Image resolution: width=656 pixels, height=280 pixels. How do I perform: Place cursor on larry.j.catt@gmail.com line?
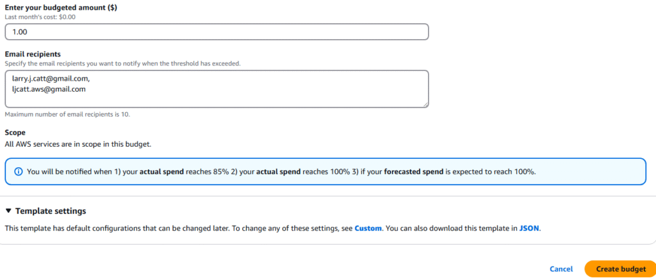click(x=51, y=79)
